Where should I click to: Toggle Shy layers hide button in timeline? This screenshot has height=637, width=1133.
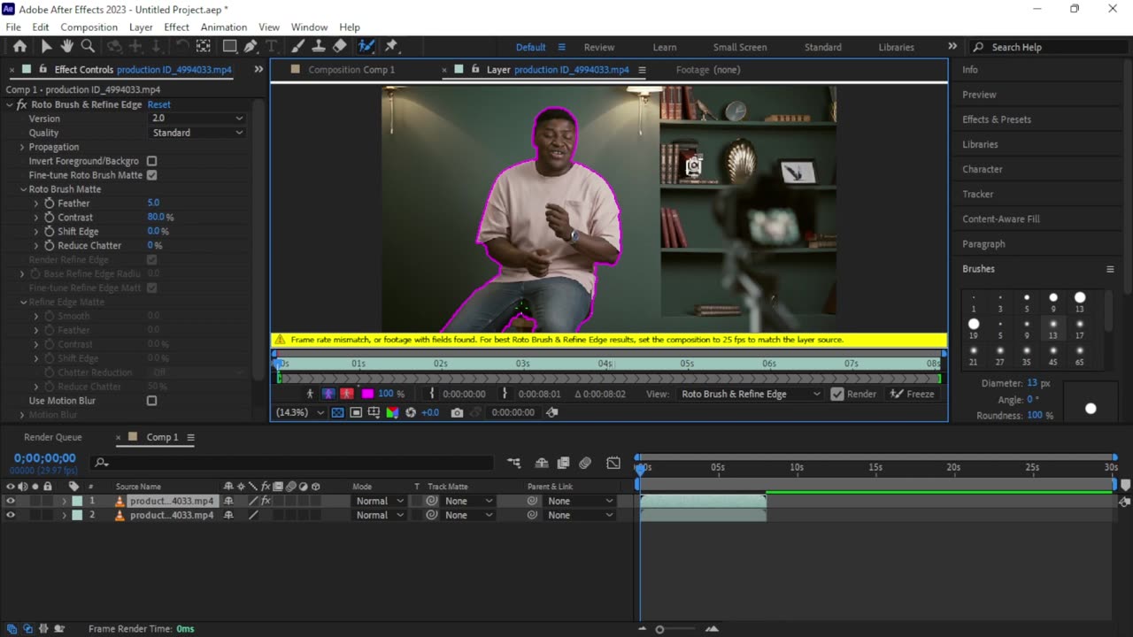click(x=542, y=463)
